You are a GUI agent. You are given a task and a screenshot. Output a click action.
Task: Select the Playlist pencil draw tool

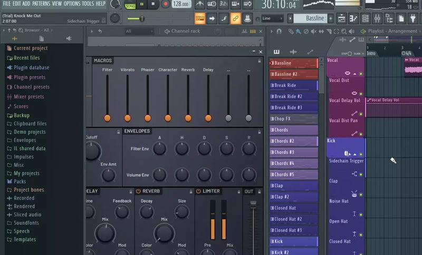(x=291, y=32)
